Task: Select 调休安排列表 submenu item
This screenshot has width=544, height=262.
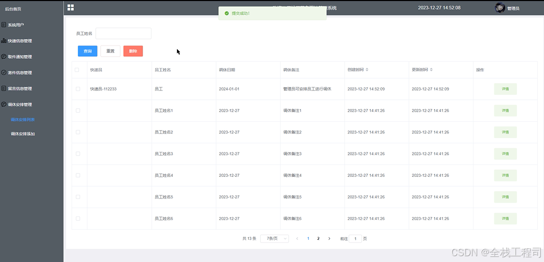Action: coord(23,120)
